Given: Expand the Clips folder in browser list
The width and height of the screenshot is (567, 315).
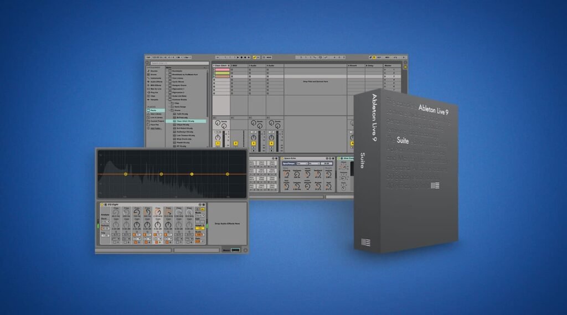Looking at the screenshot, I should pos(169,103).
